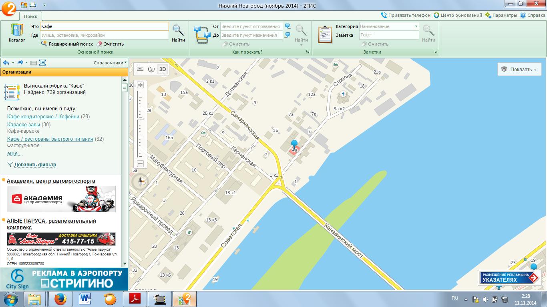Open Справка help
Image resolution: width=547 pixels, height=307 pixels.
point(533,15)
